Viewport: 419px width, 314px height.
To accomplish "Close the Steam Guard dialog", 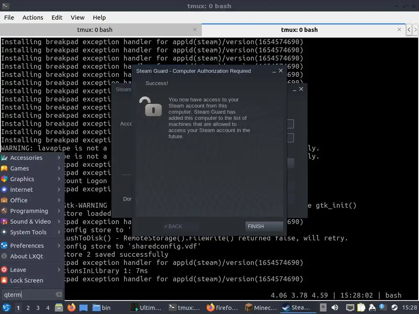I will [281, 70].
